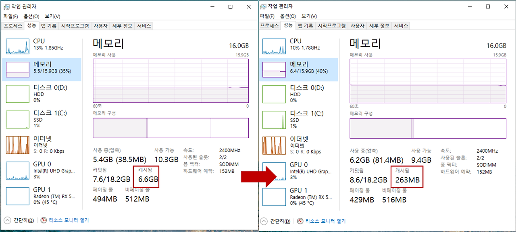Click the 리소스 모니터 icon at the bottom
The image size is (516, 232).
tap(43, 220)
